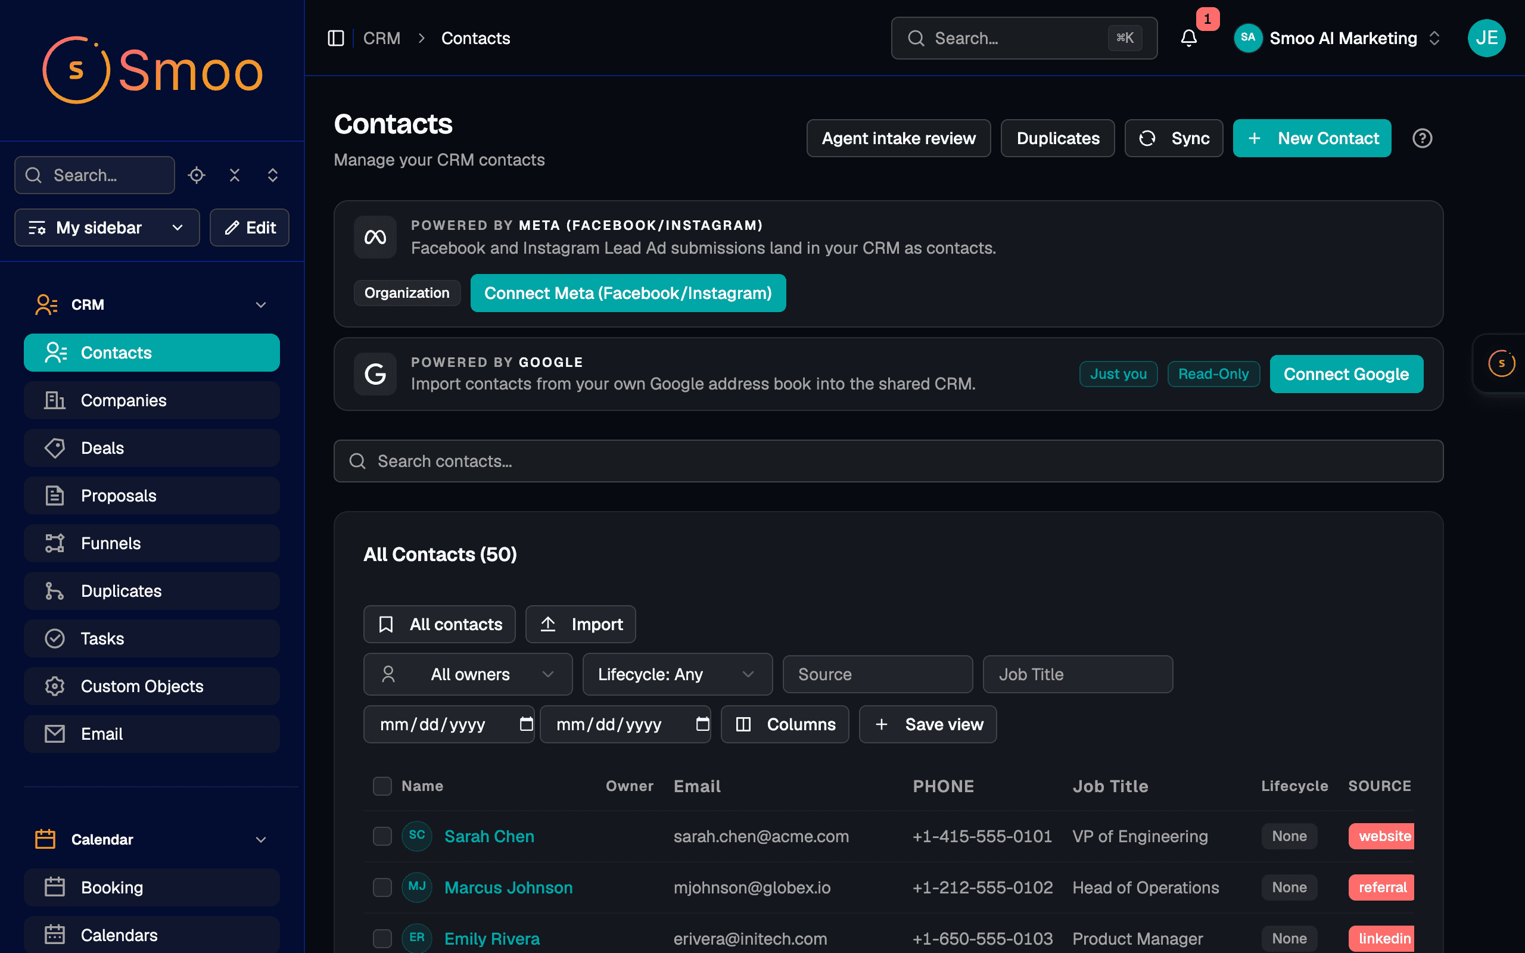Collapse the Calendar section chevron

click(261, 840)
